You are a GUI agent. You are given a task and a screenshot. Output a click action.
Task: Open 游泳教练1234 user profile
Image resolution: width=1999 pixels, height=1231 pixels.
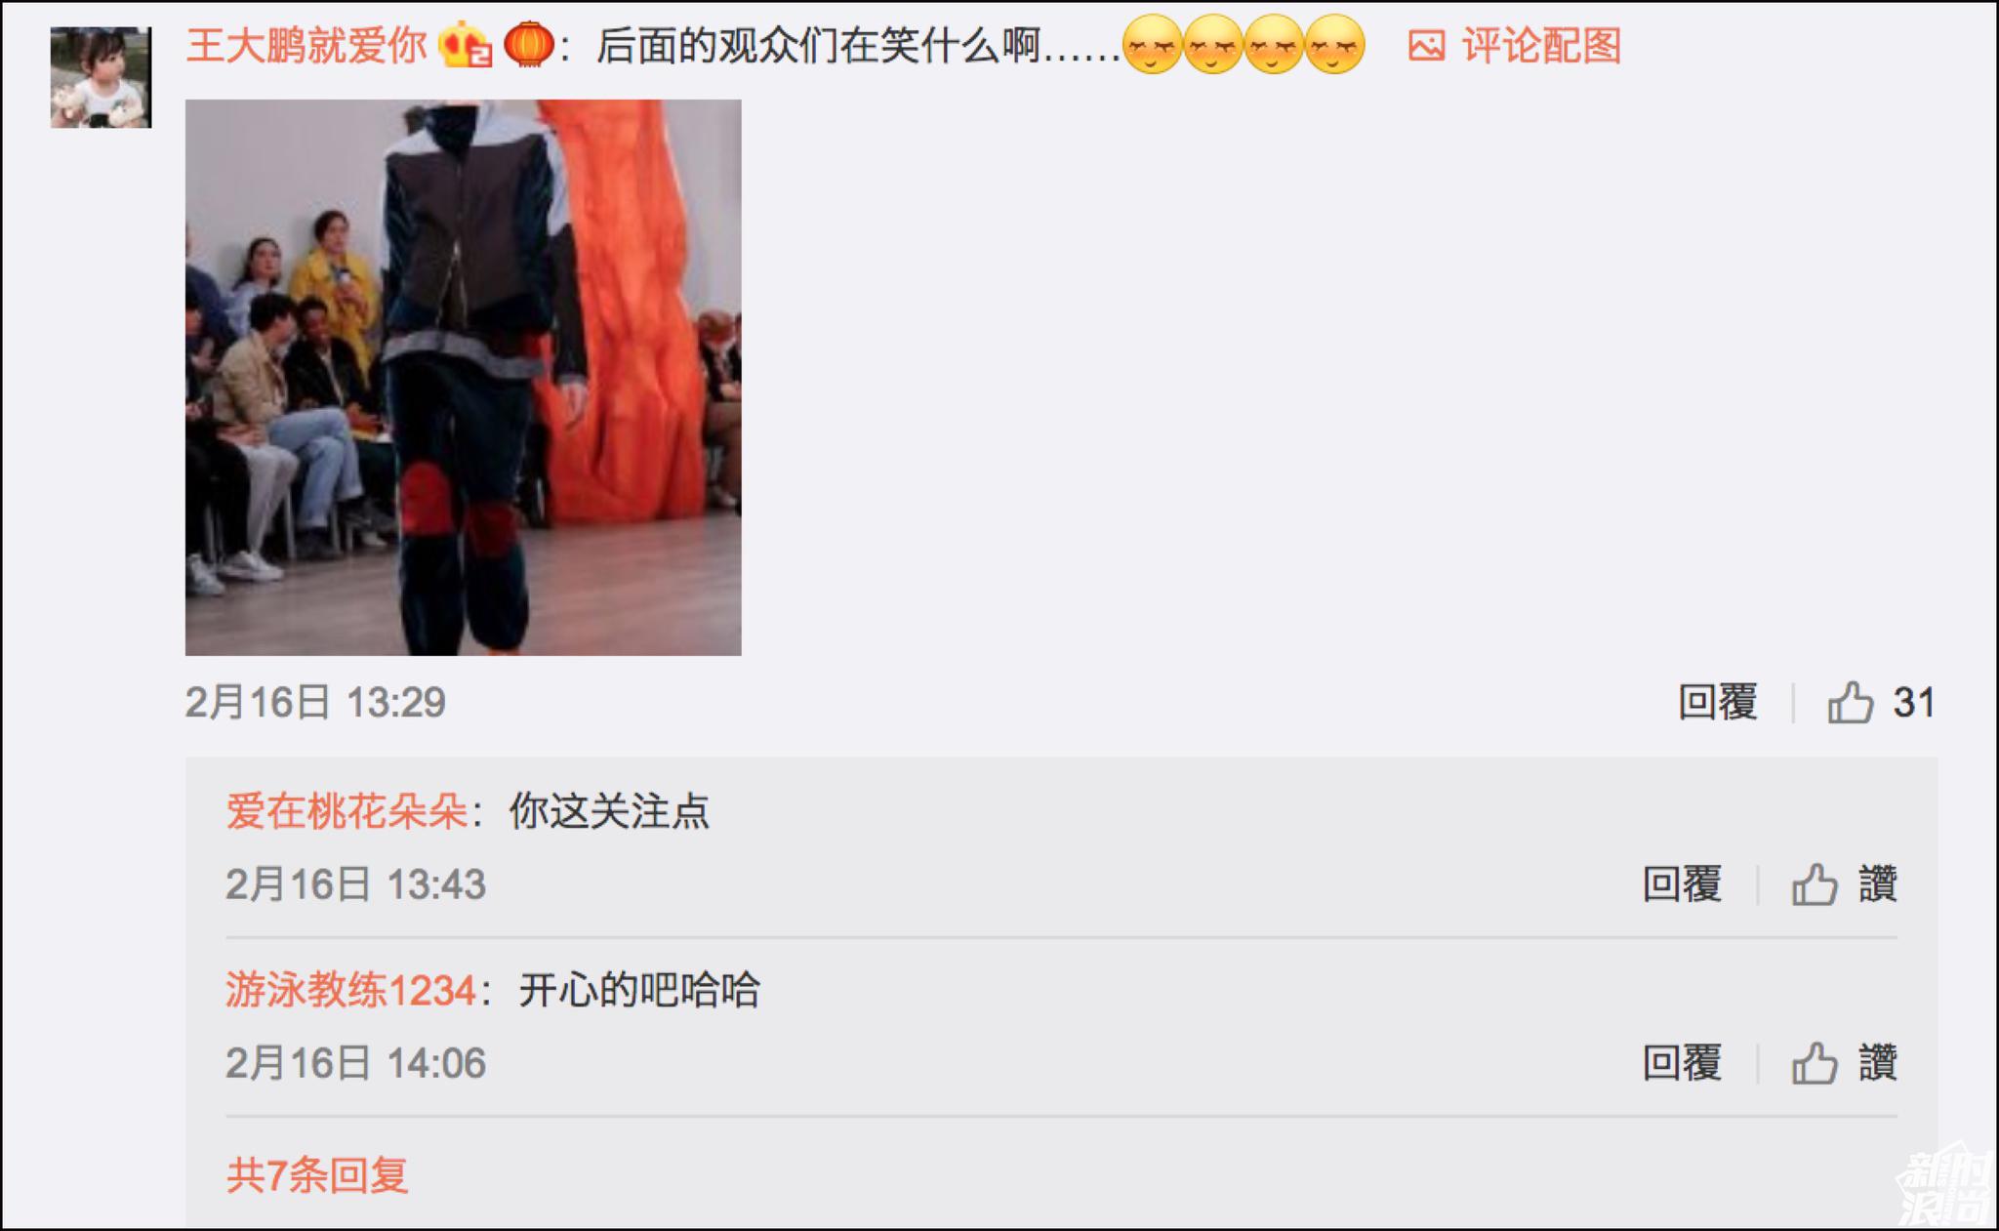tap(350, 990)
